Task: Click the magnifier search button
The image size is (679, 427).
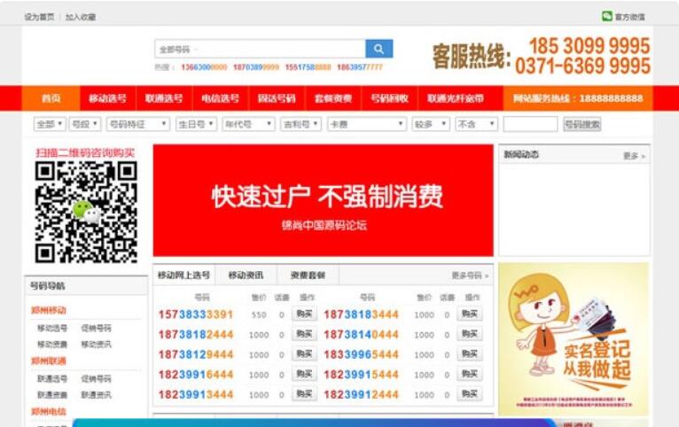Action: pos(379,49)
